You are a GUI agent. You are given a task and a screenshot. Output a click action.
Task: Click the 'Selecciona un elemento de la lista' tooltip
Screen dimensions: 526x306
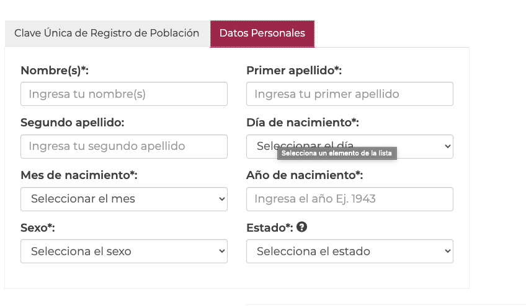(x=337, y=153)
